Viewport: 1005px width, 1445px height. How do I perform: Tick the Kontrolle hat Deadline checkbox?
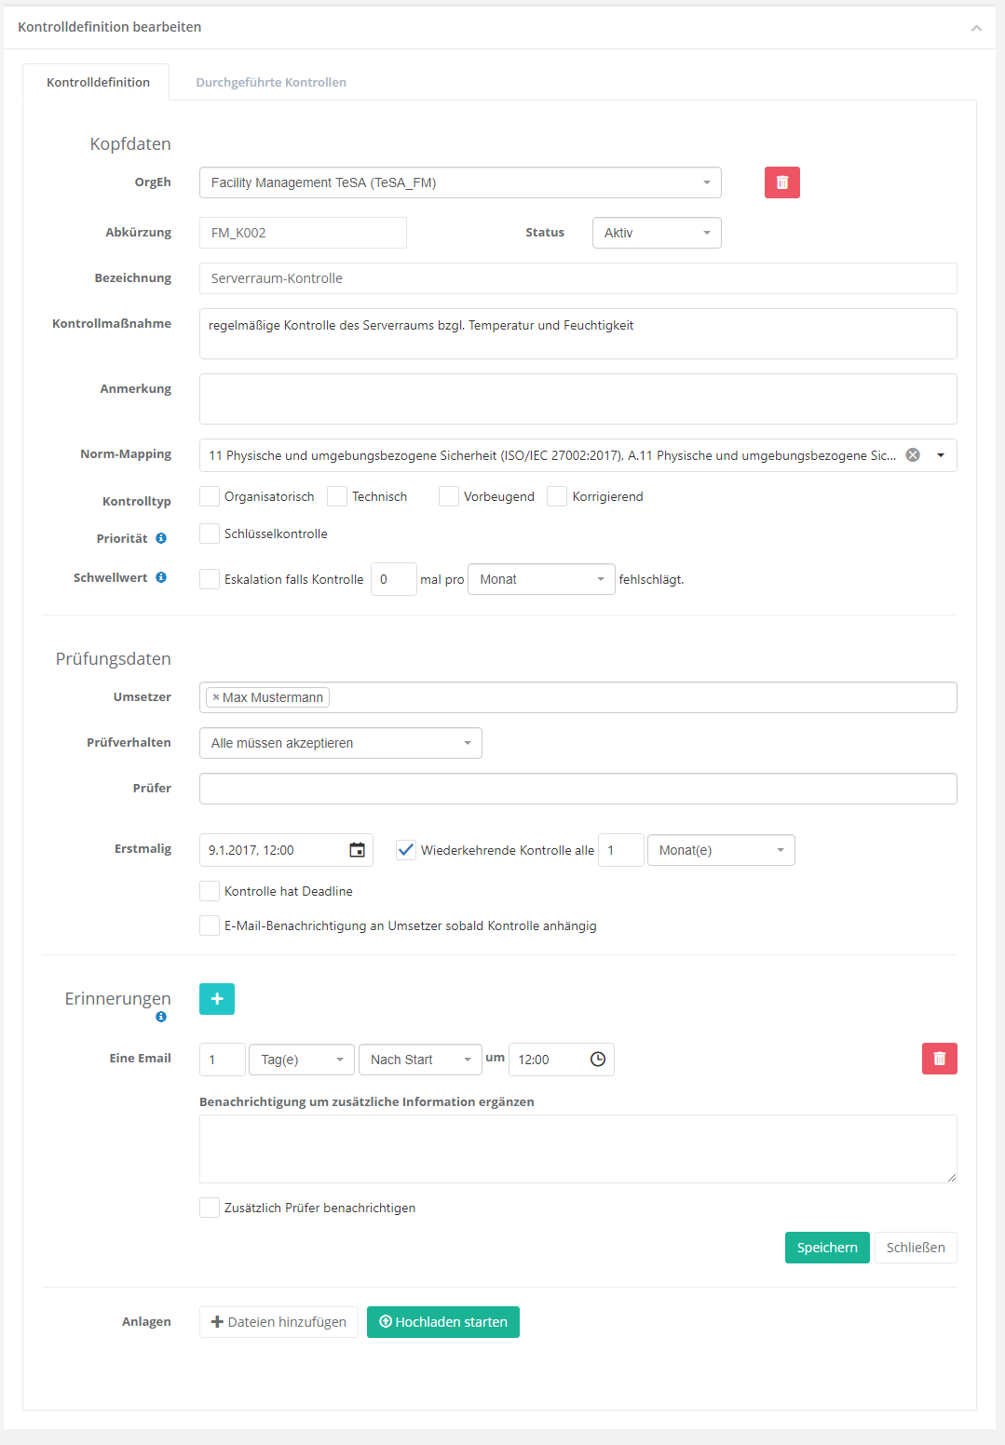[x=211, y=891]
